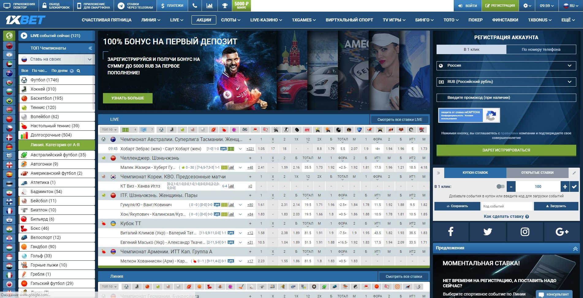
Task: Confirm the stake with the checkmark button
Action: tap(574, 186)
